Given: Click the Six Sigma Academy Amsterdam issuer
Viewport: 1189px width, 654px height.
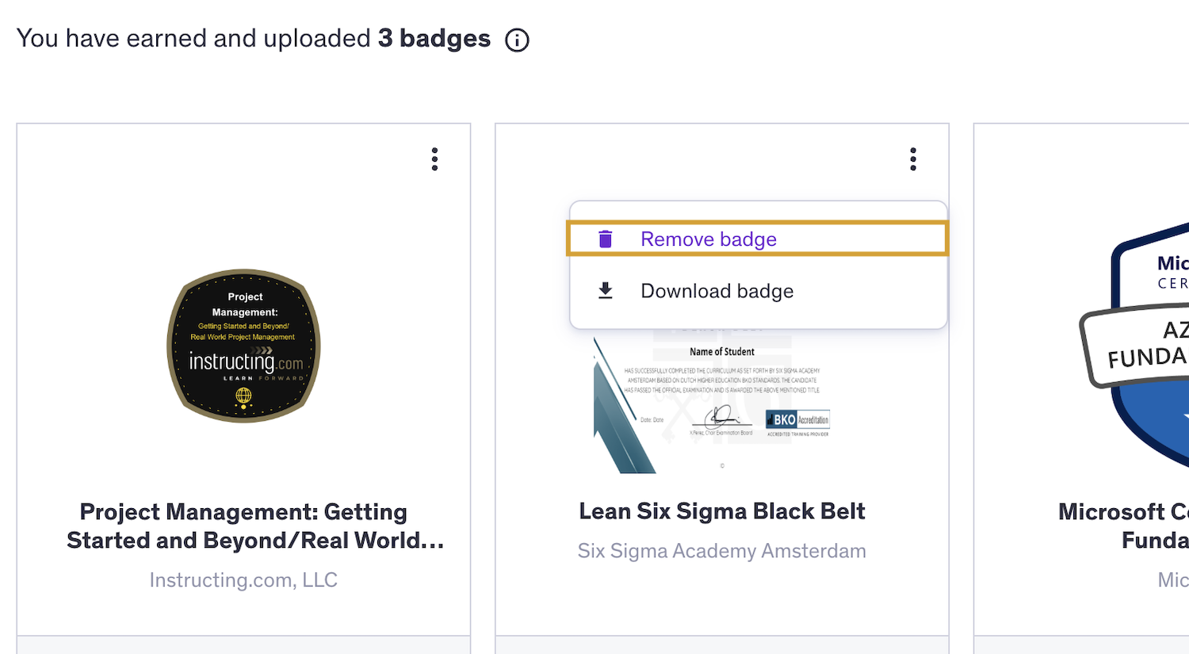Looking at the screenshot, I should tap(721, 551).
